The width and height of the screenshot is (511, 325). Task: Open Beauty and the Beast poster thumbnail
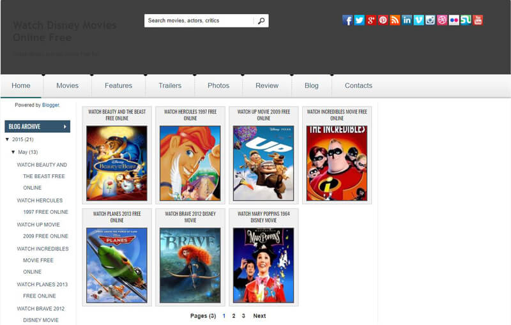(x=117, y=163)
